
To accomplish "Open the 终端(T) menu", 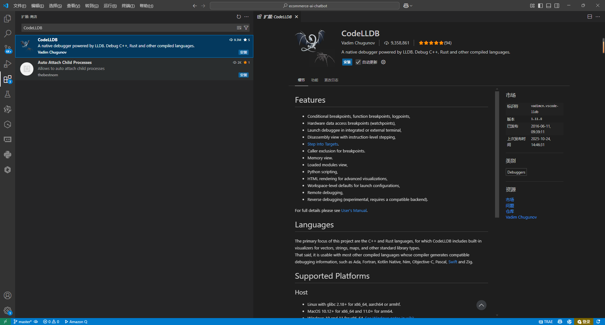I will (128, 6).
